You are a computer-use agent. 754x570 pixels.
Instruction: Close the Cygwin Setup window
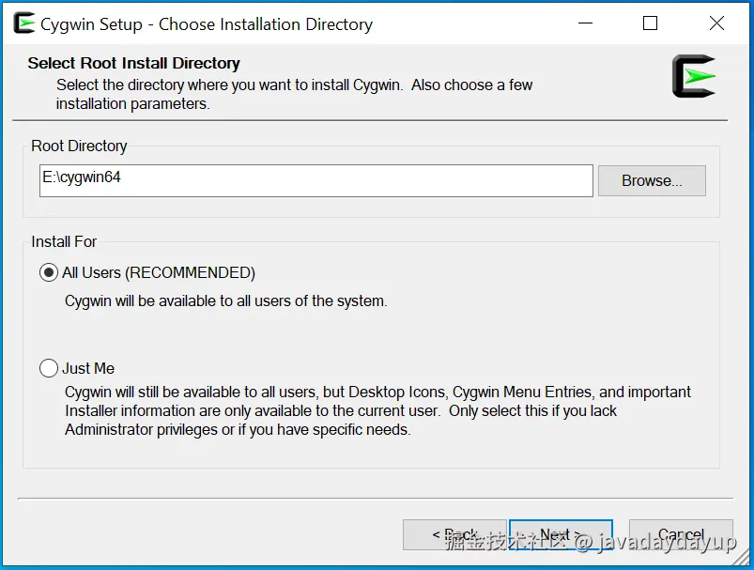coord(716,23)
